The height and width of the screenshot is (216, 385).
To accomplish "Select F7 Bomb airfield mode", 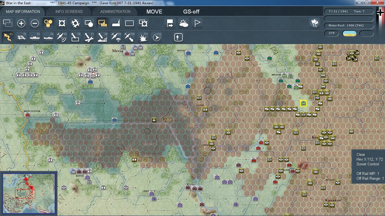I will click(89, 37).
